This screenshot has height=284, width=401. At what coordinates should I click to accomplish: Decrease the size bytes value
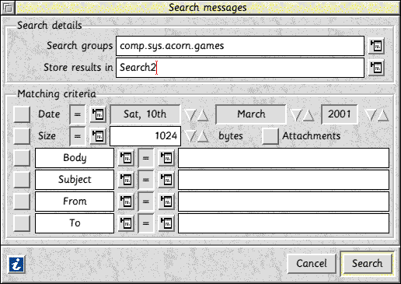[x=190, y=137]
